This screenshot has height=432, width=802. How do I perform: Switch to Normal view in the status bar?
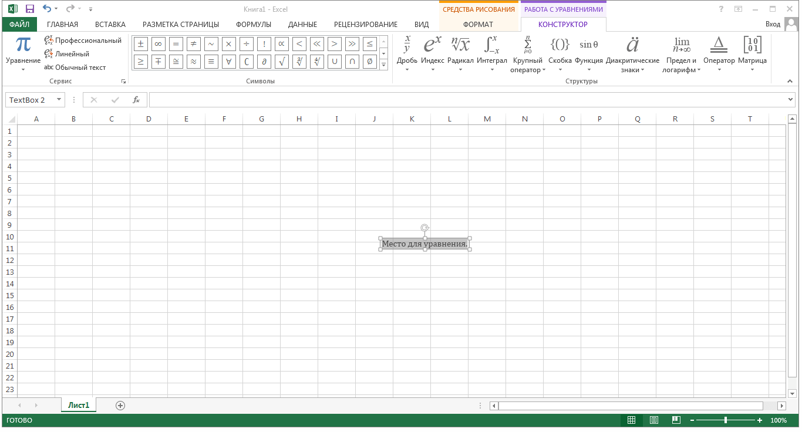(x=631, y=420)
